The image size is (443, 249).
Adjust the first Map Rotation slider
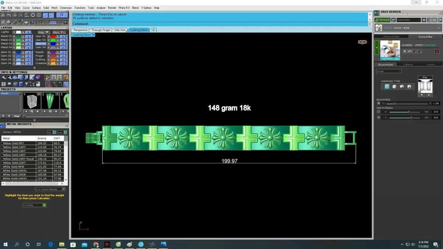[404, 112]
